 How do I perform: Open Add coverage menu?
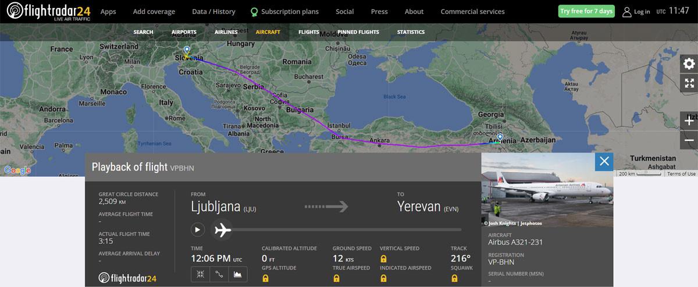coord(154,12)
